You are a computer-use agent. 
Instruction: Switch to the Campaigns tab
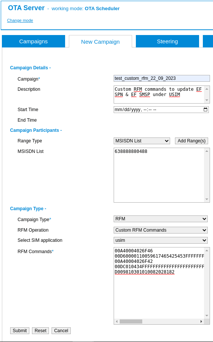tap(33, 41)
